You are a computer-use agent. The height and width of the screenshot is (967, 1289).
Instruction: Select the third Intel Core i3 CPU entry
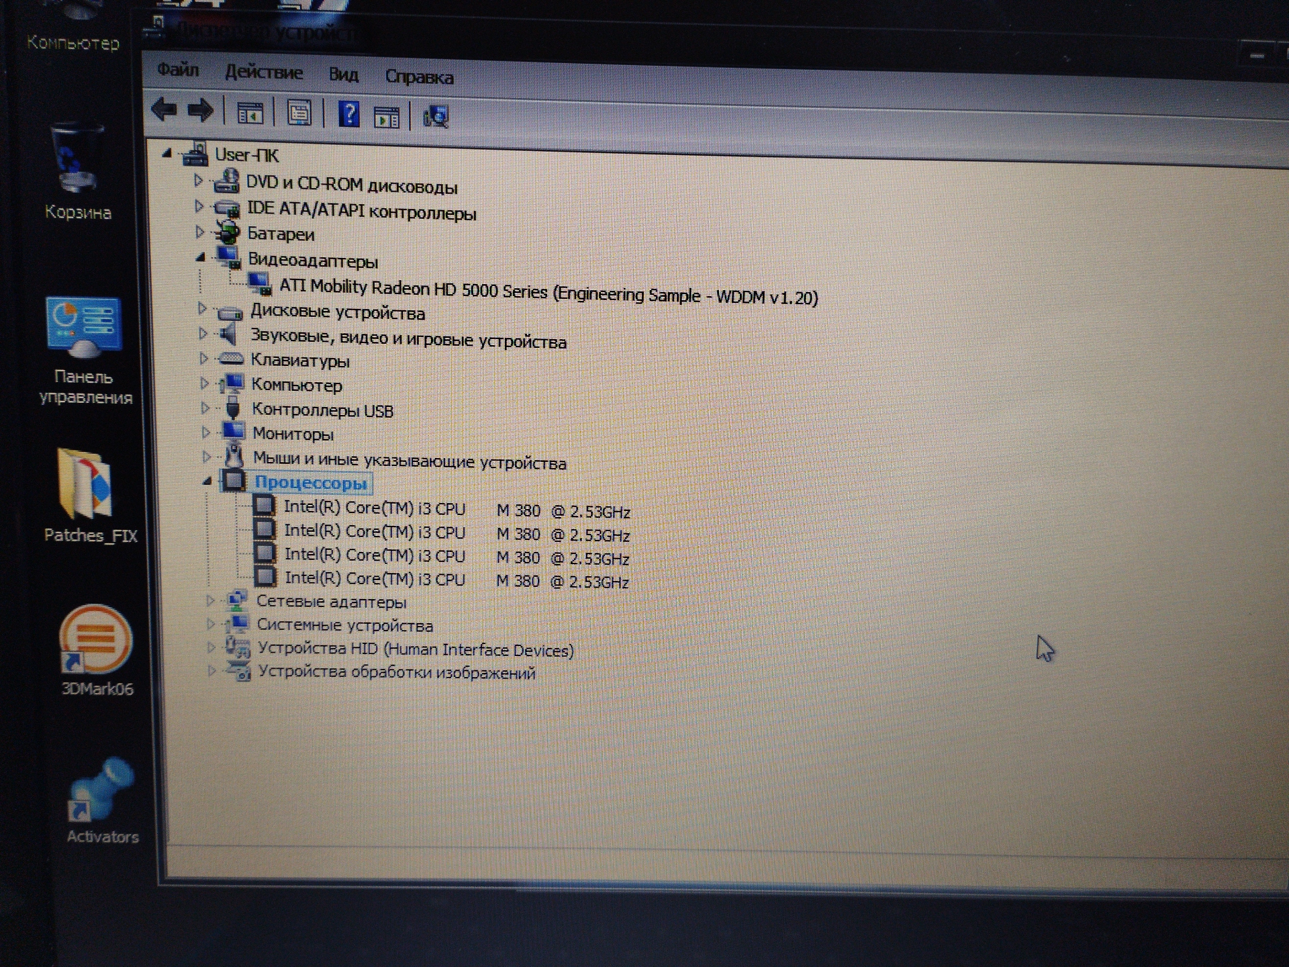[457, 557]
